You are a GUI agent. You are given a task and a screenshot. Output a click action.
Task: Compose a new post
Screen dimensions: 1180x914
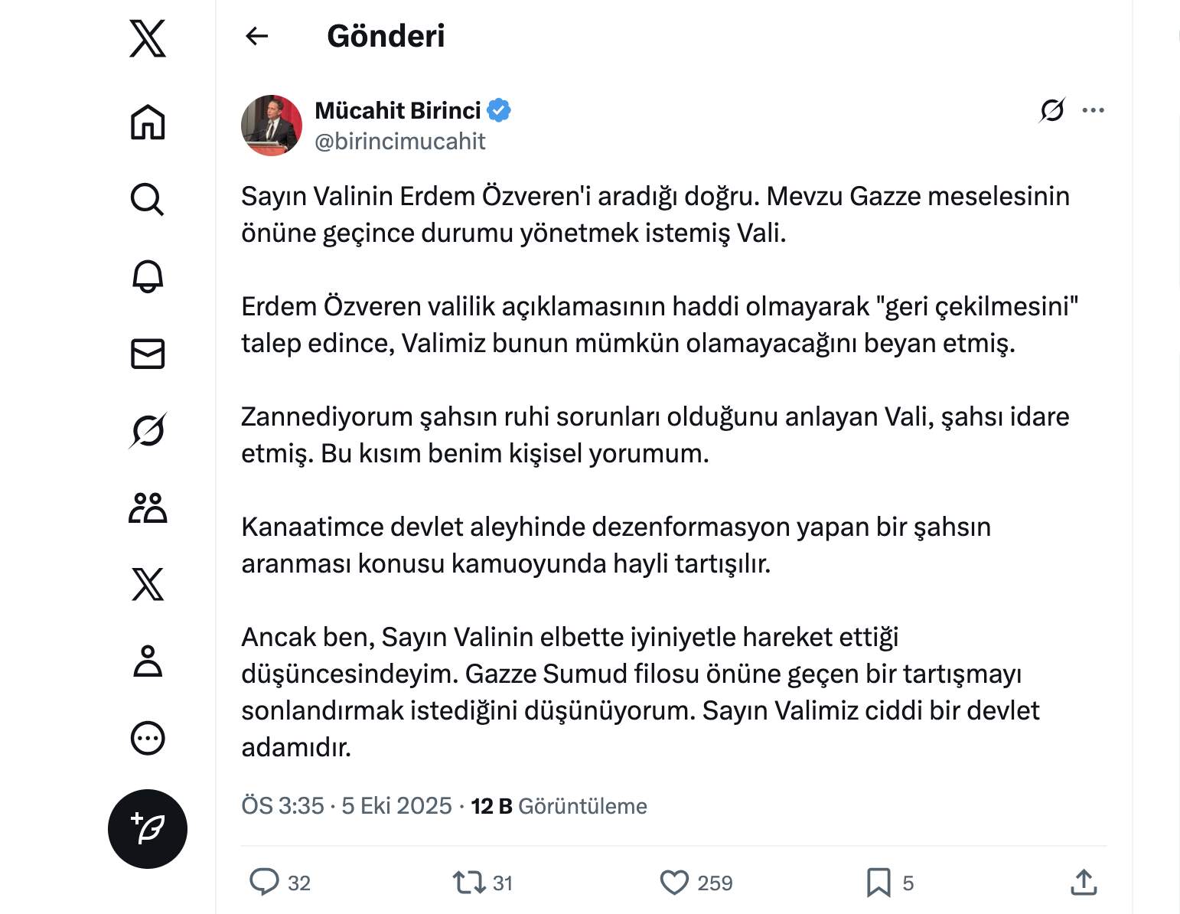click(148, 829)
